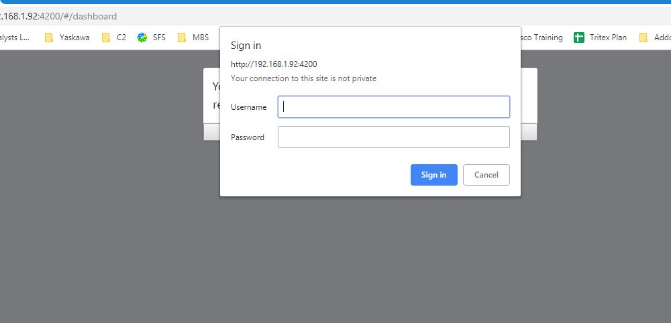Cancel the sign-in dialog
Screen dimensions: 671x323
coord(486,175)
